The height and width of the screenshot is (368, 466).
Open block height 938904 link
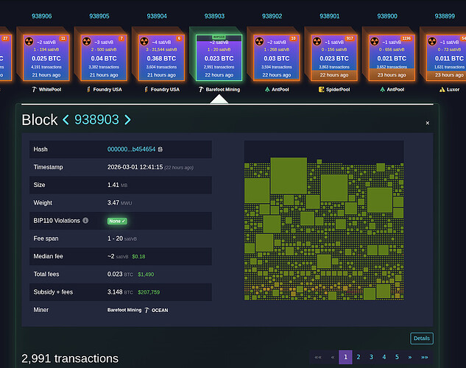pyautogui.click(x=156, y=15)
